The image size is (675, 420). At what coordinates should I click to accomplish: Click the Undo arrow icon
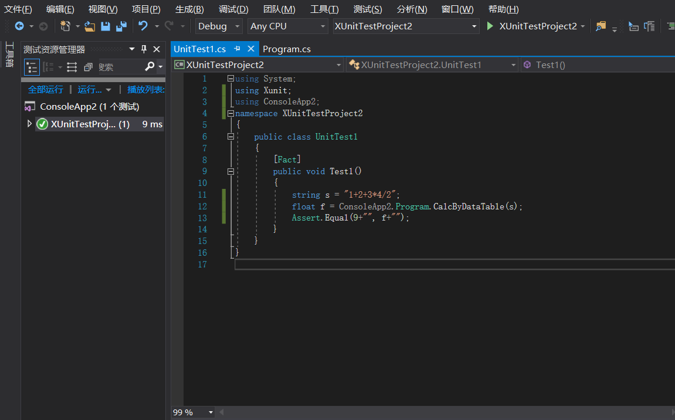coord(143,26)
